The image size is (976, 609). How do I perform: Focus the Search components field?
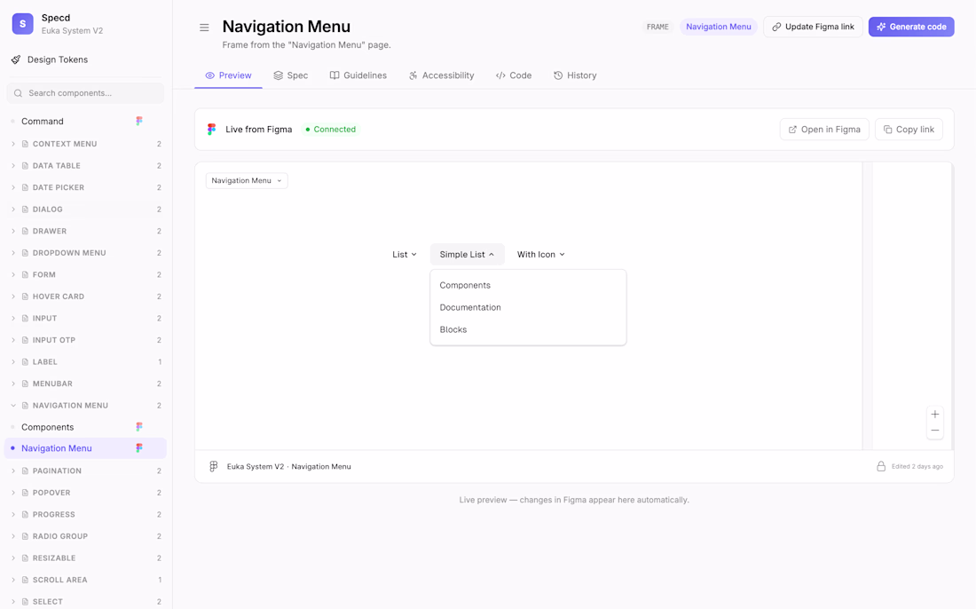(x=85, y=93)
